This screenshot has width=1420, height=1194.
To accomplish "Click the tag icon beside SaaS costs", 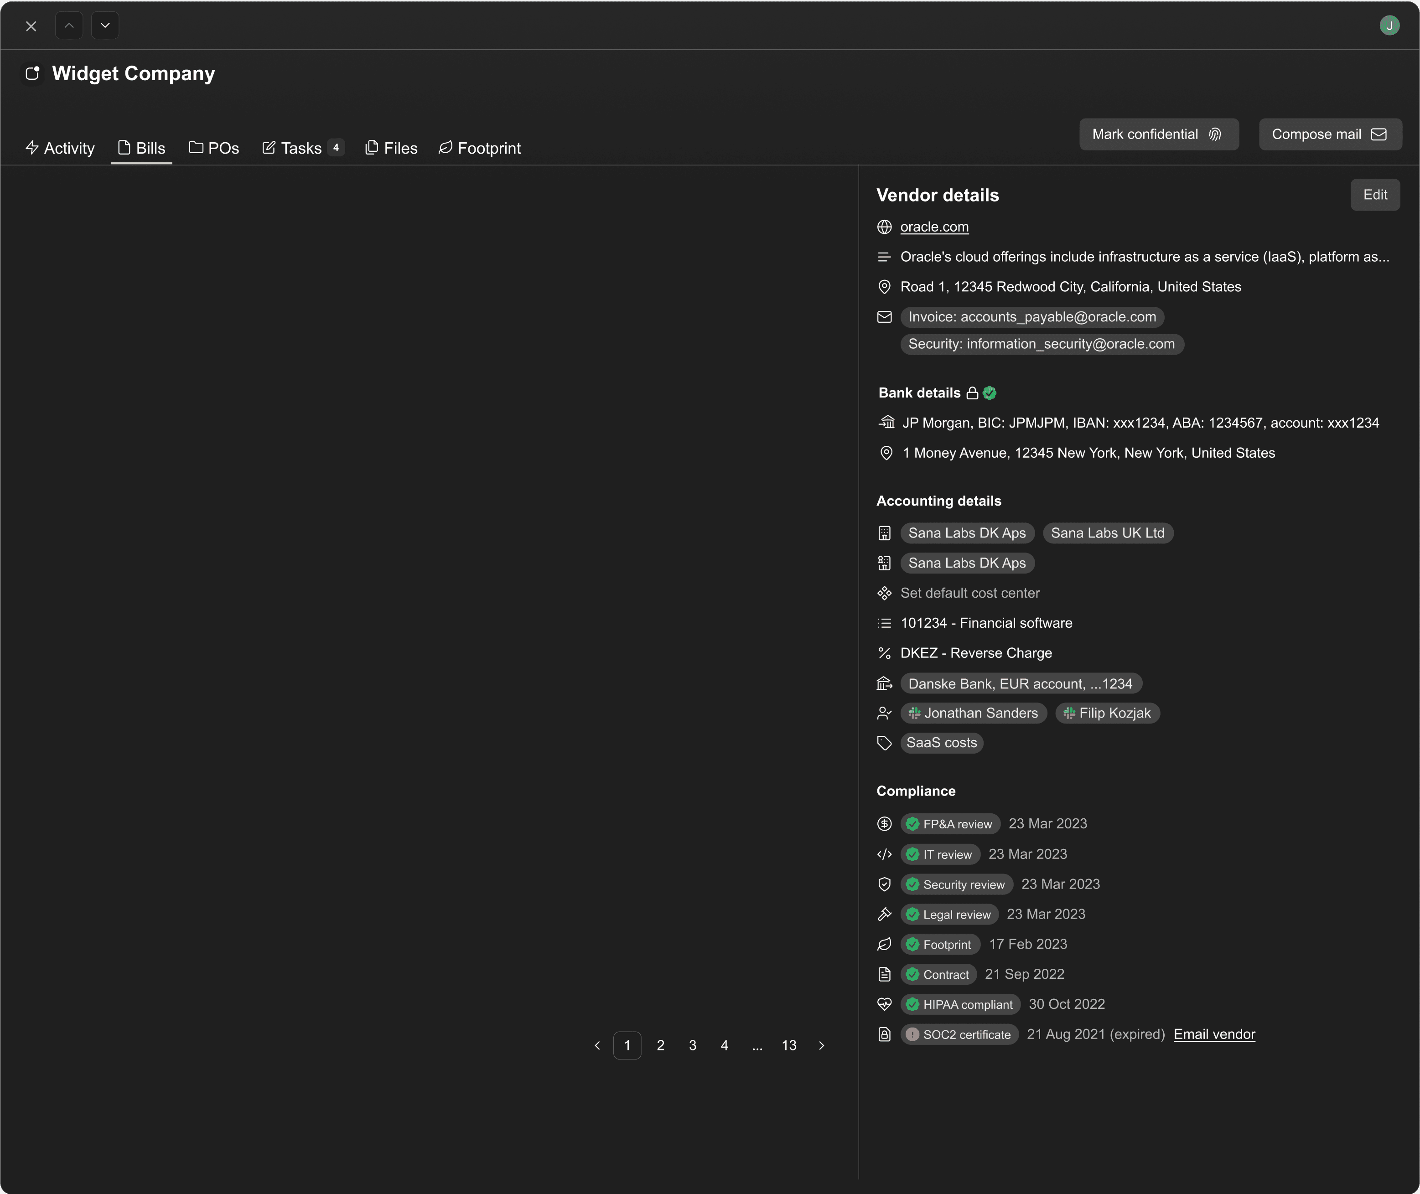I will [884, 743].
